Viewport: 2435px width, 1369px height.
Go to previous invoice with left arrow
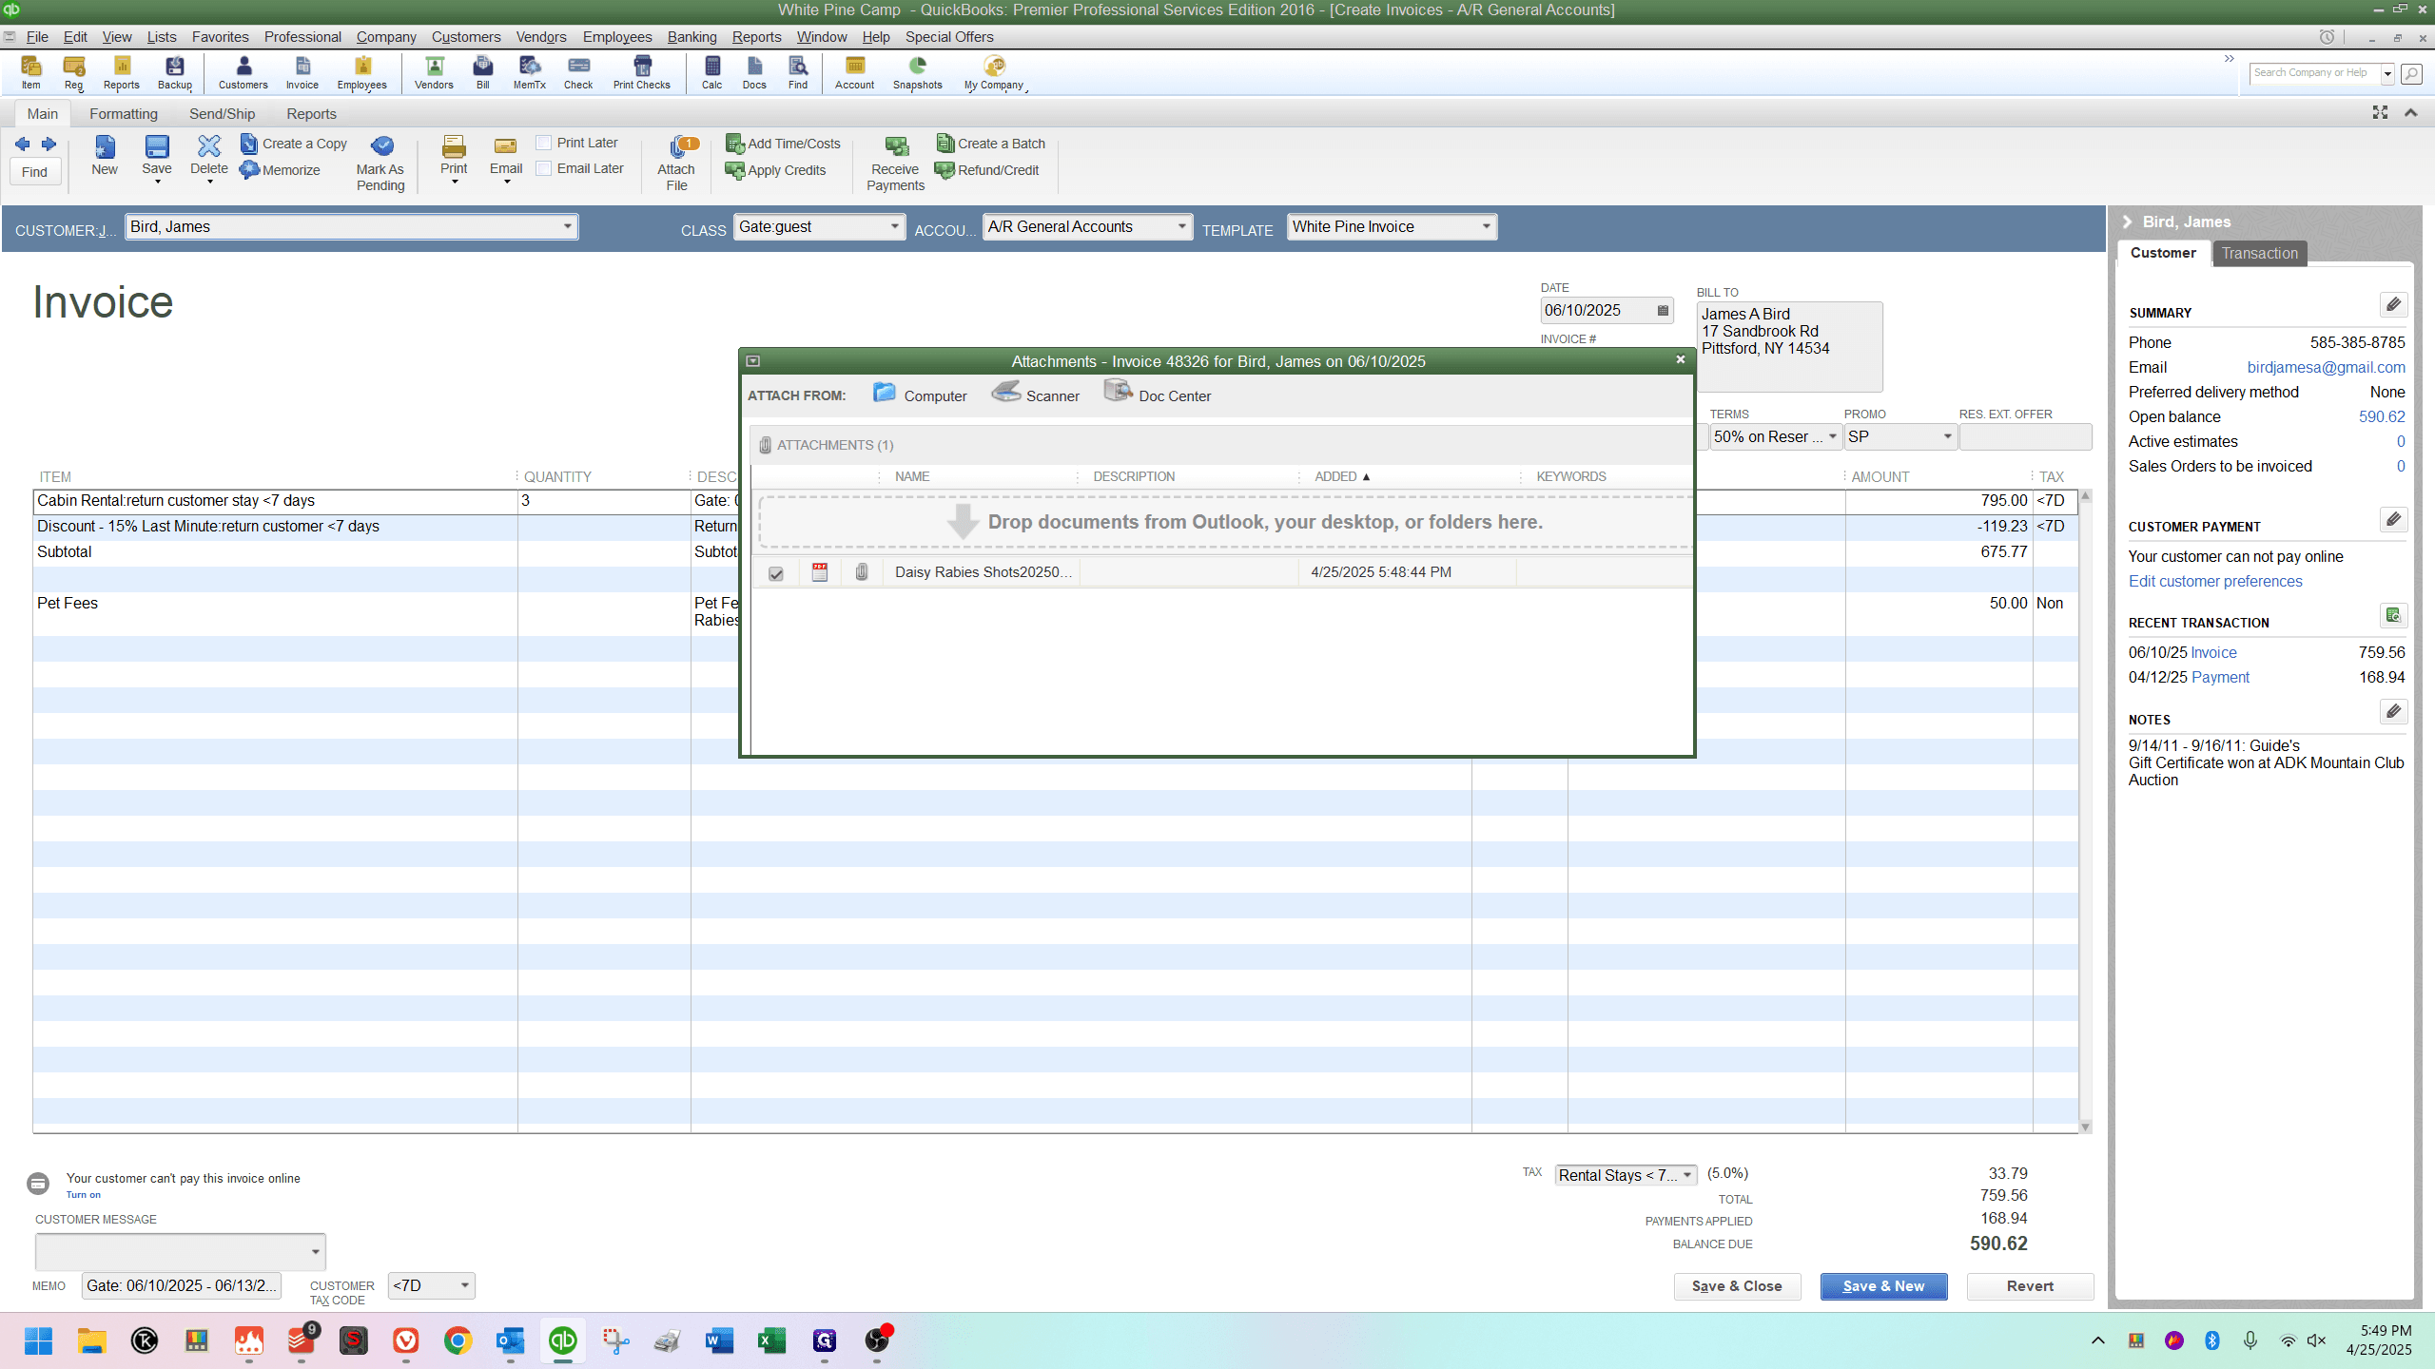(23, 144)
